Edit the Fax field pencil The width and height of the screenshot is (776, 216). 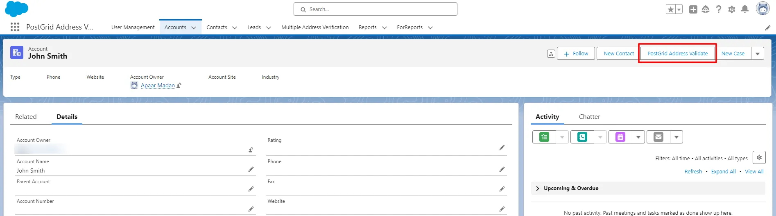tap(502, 189)
